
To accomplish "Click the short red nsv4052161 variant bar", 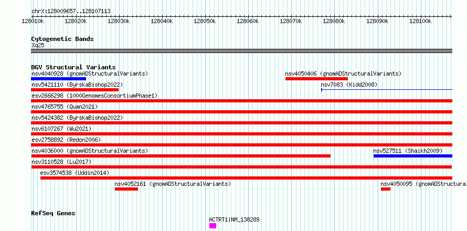I will [126, 189].
